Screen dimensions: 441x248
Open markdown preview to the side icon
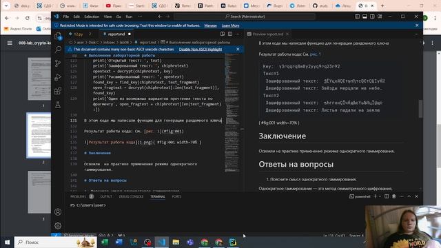223,34
